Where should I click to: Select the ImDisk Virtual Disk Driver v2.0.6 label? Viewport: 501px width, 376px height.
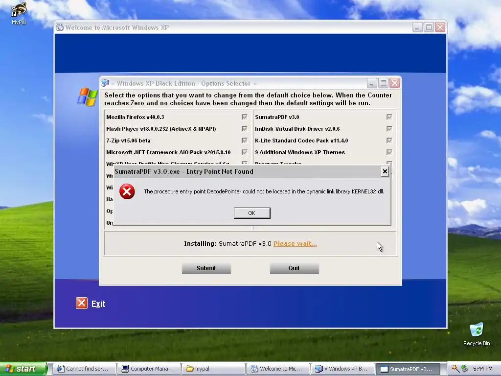coord(297,129)
